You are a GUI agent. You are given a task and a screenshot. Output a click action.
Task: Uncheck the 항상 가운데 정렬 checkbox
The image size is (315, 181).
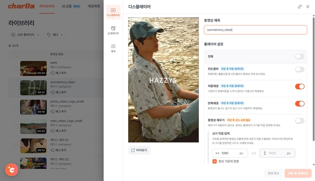pos(215,161)
